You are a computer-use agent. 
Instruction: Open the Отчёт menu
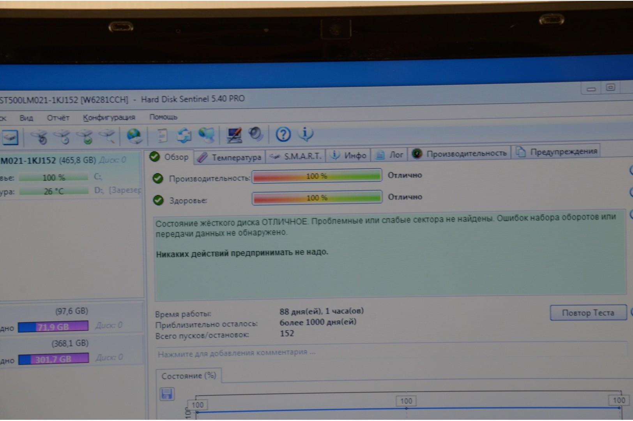58,118
